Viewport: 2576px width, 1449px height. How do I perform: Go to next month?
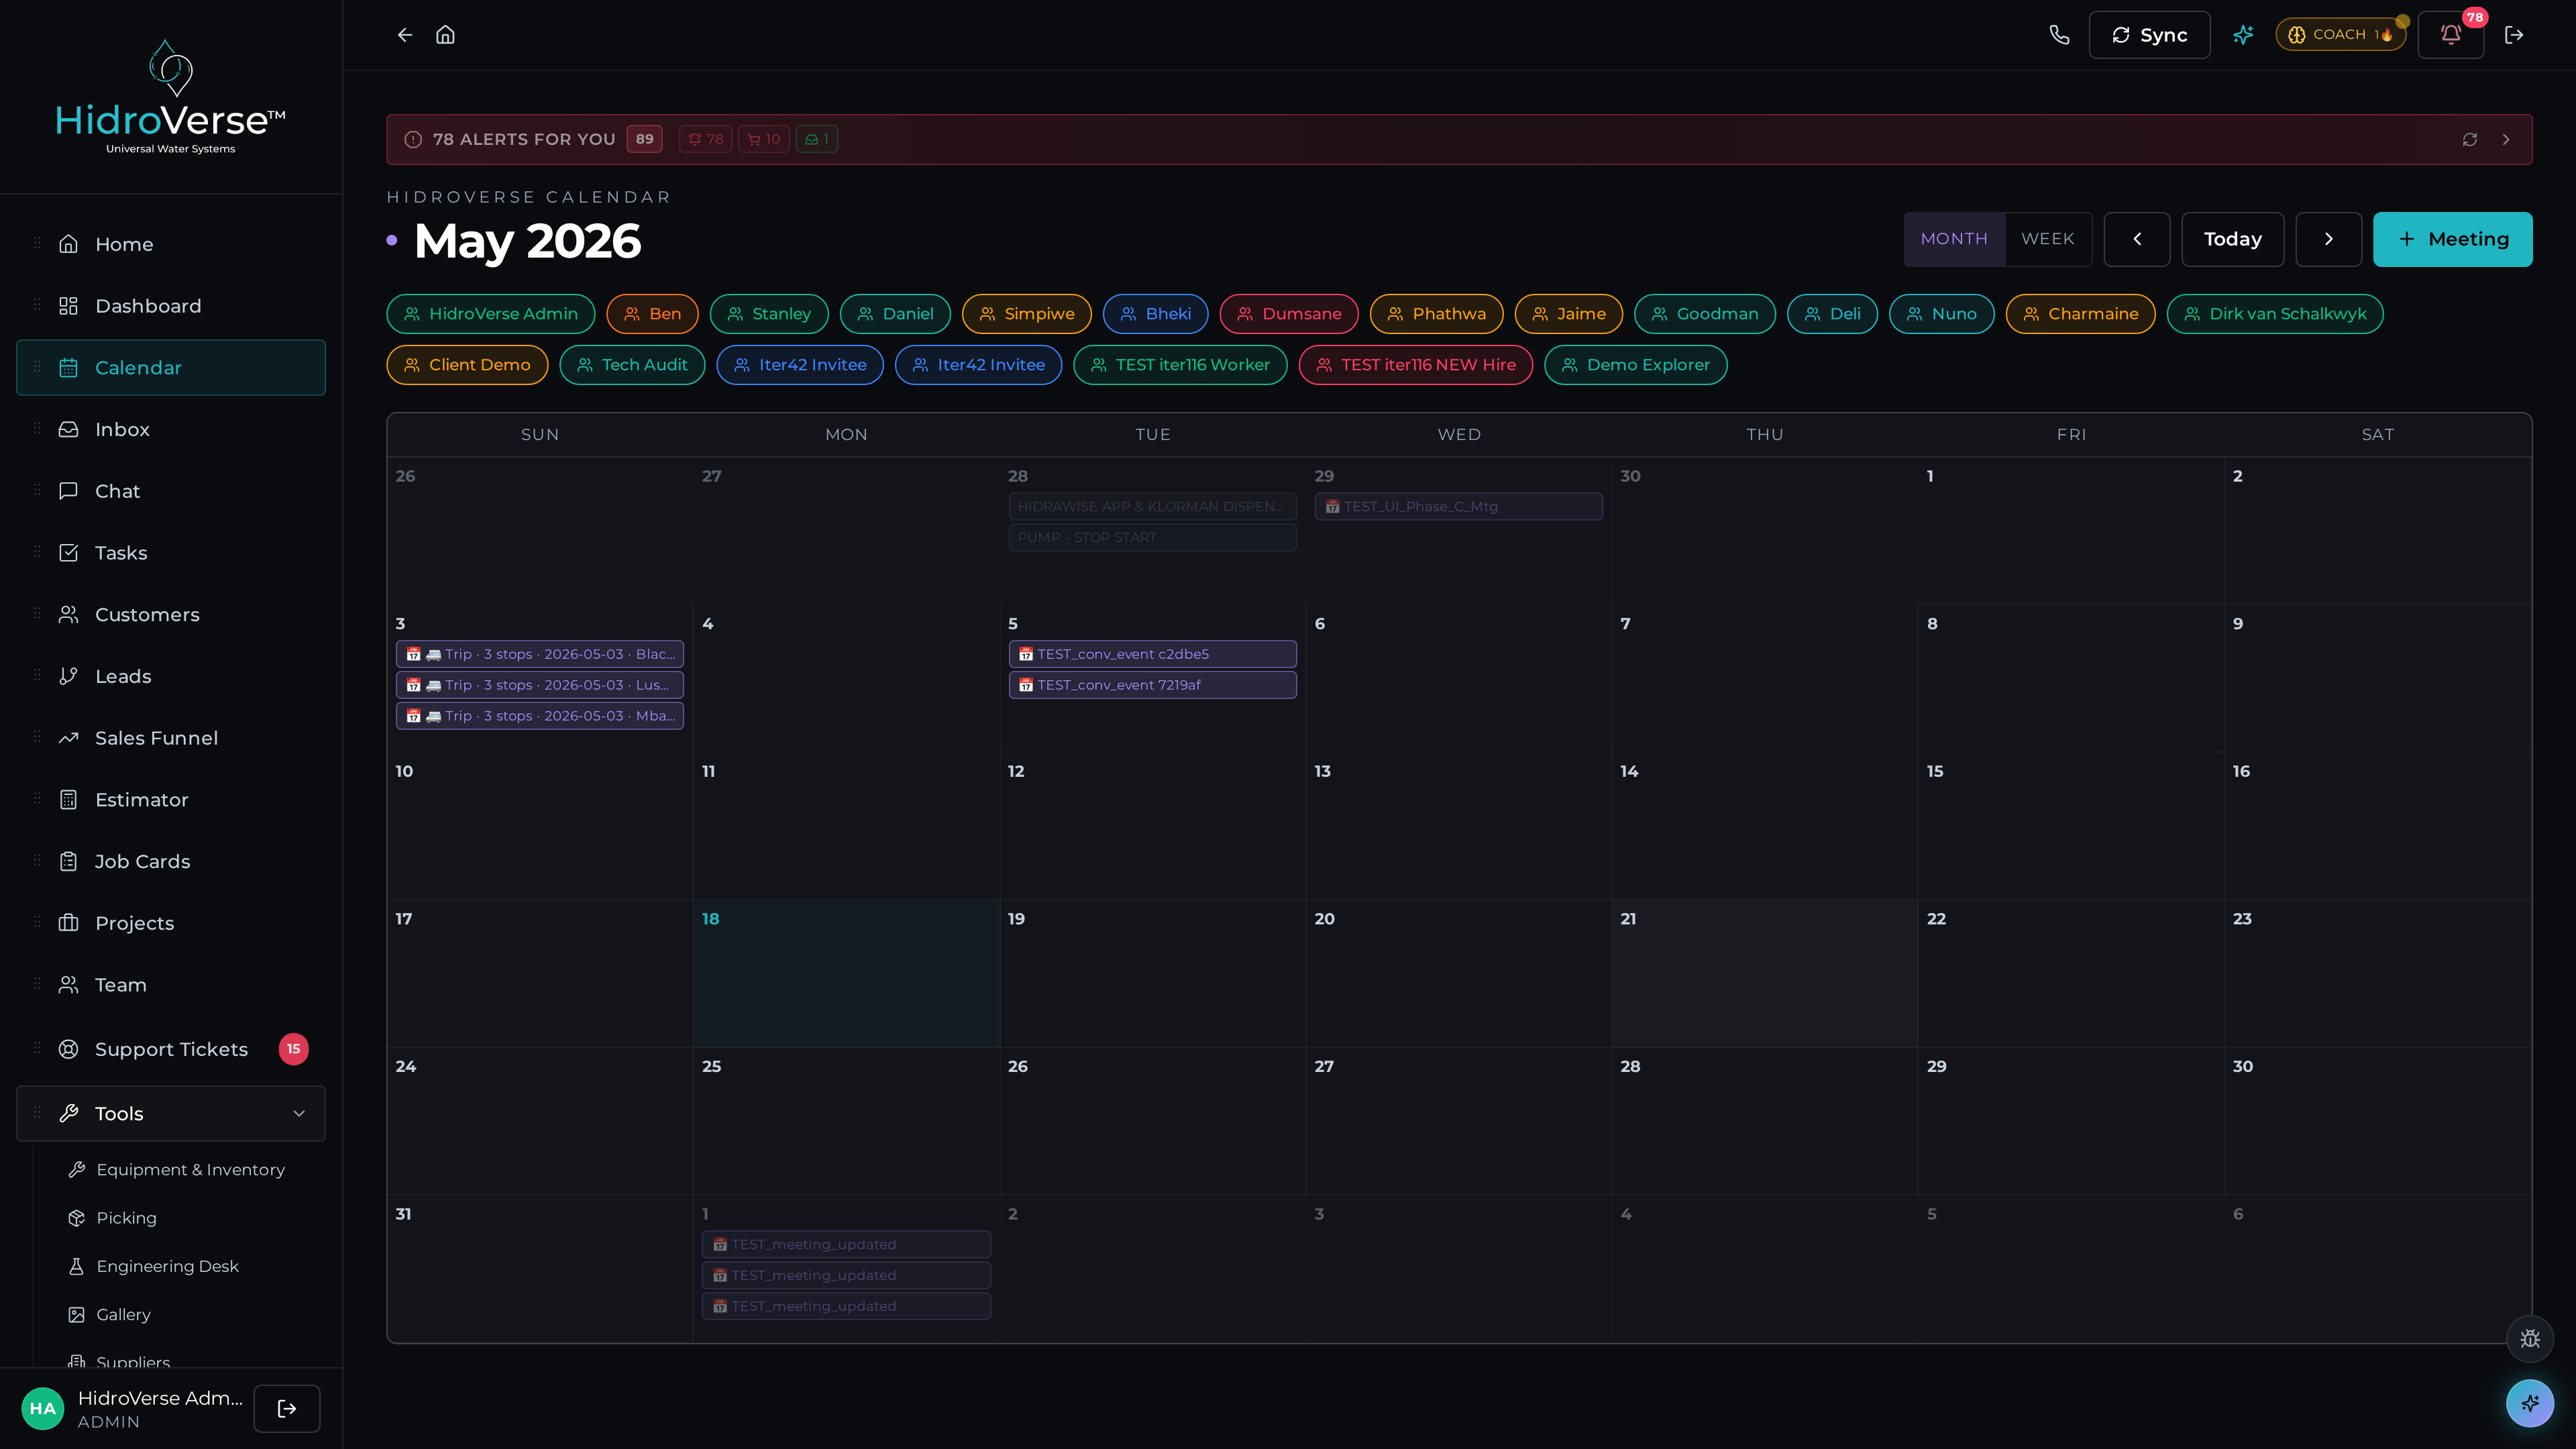[2329, 239]
